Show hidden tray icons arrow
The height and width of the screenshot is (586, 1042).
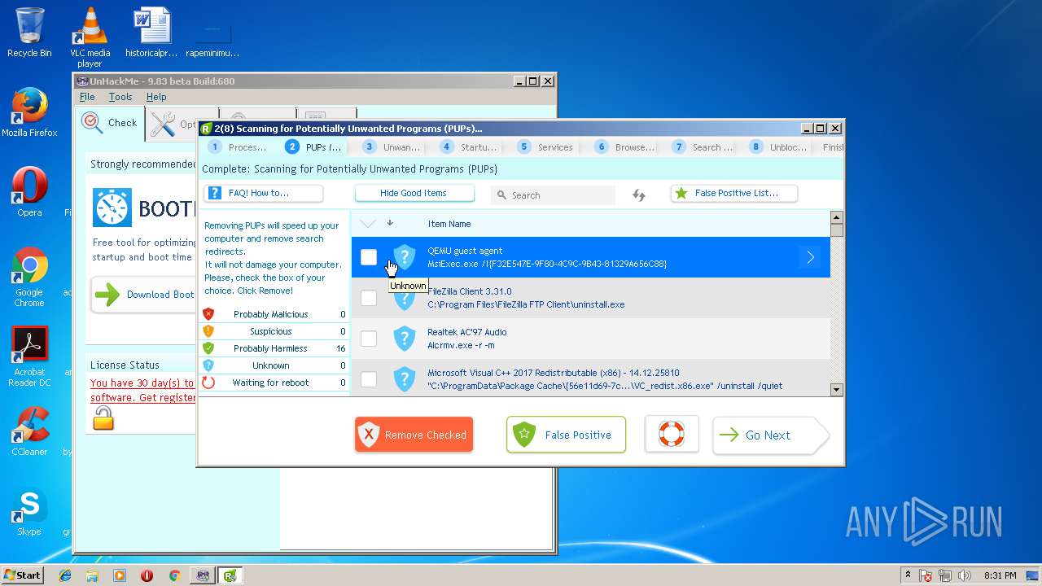pos(908,575)
